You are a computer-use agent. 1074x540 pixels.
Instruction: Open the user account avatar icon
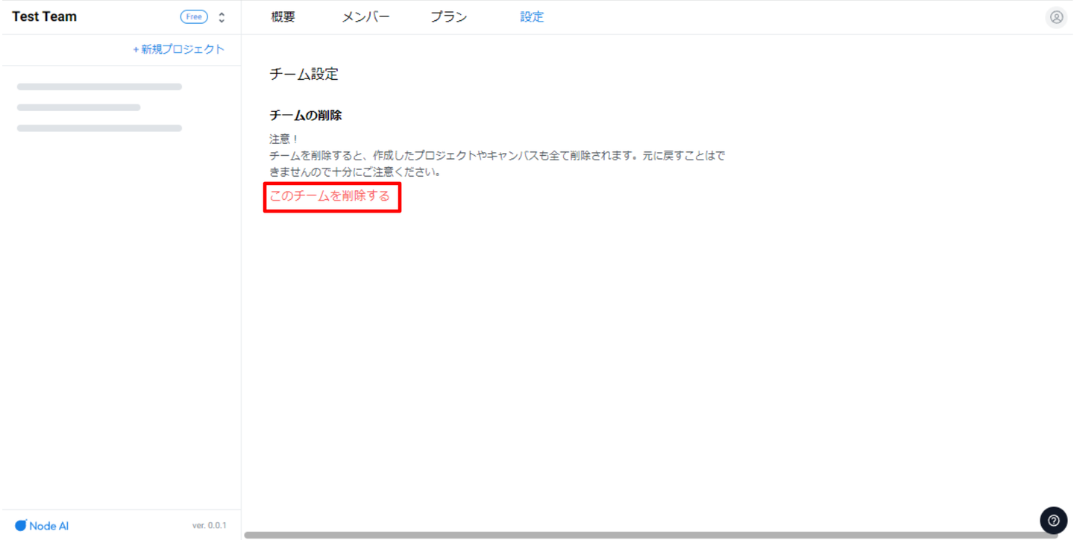coord(1056,17)
